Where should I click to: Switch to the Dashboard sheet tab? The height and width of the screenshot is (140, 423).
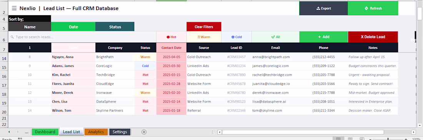(x=45, y=132)
